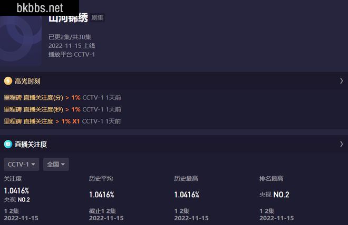This screenshot has height=225, width=348.
Task: Expand the 直播关注度 section chevron
Action: tap(341, 144)
